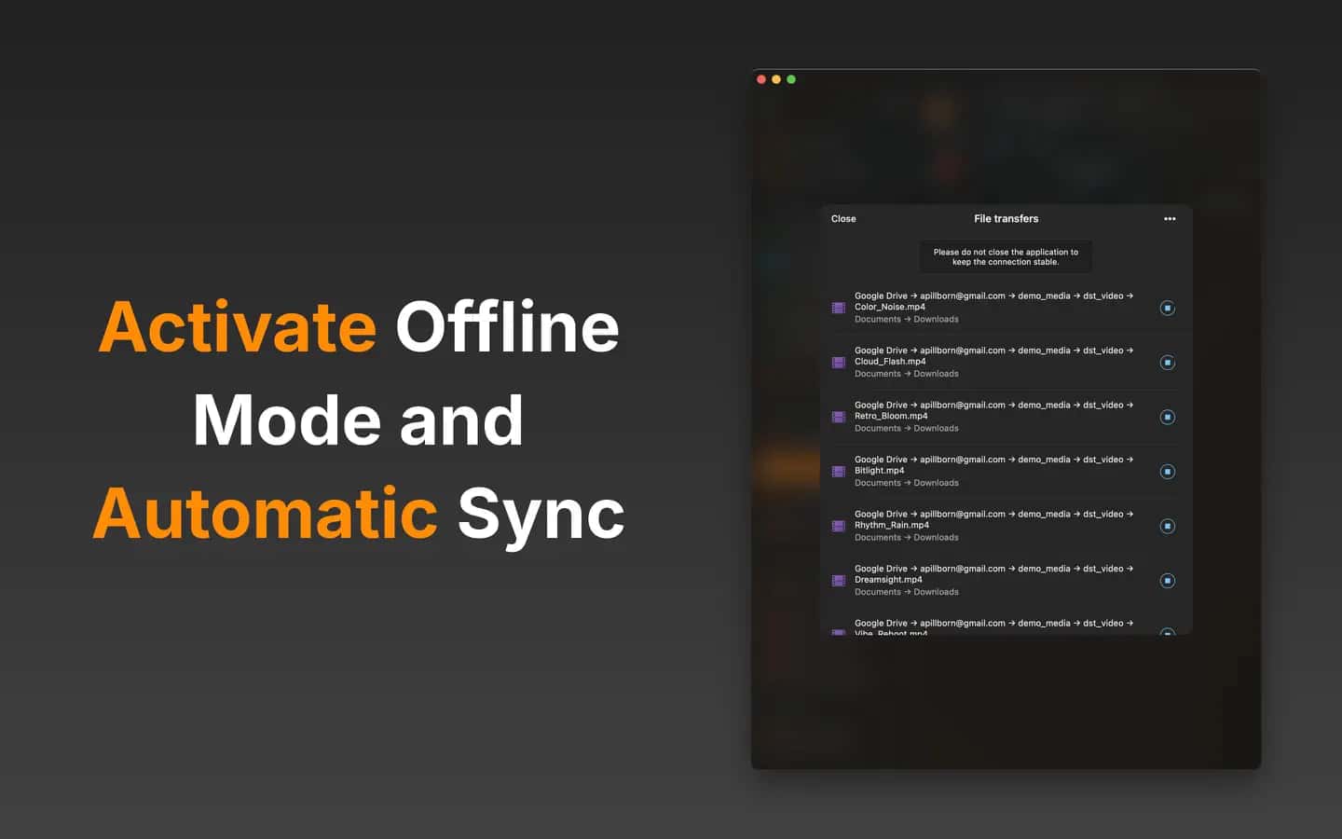Screen dimensions: 1342x839
Task: Stop the Bitlight.mp4 transfer
Action: coord(1167,472)
